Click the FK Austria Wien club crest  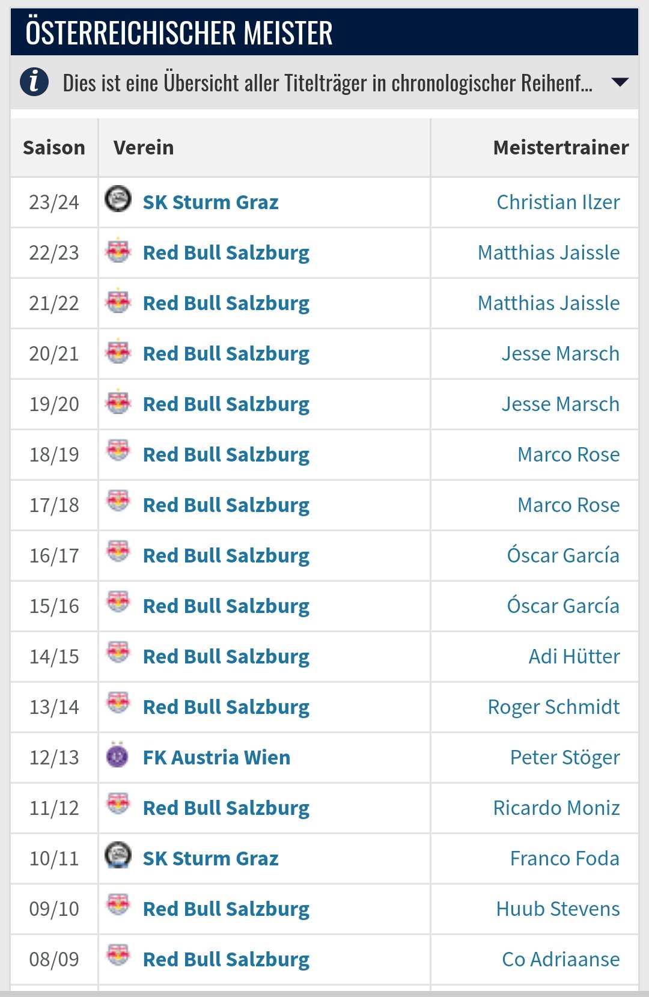[x=117, y=755]
